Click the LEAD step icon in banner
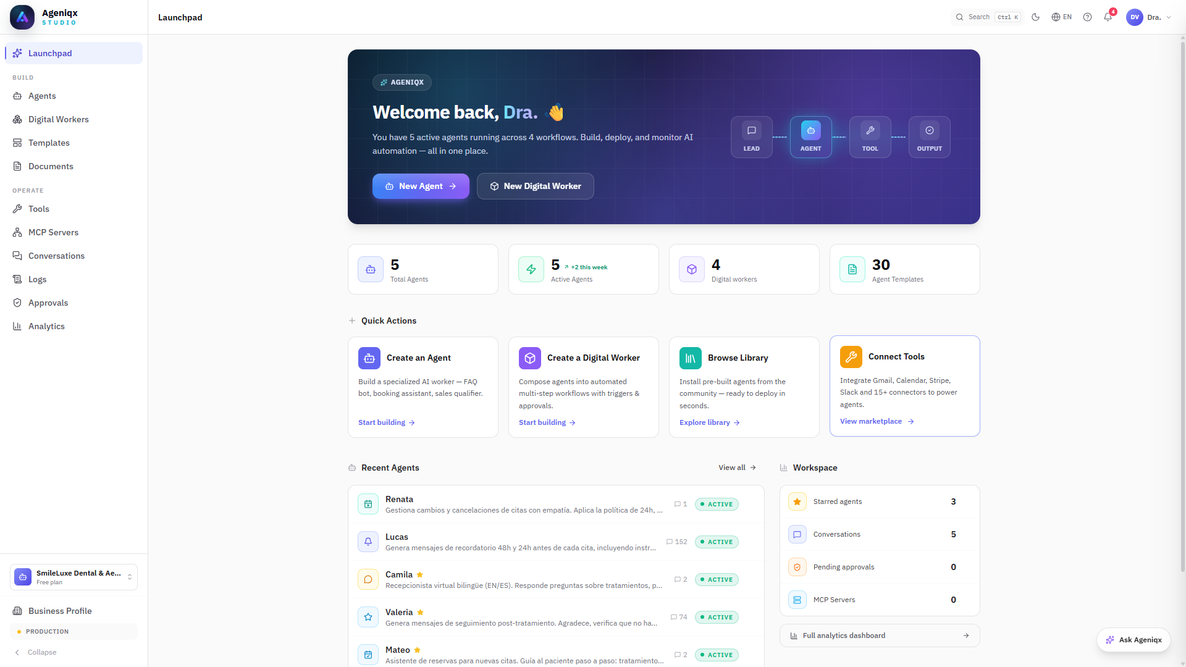This screenshot has height=667, width=1186. point(752,131)
